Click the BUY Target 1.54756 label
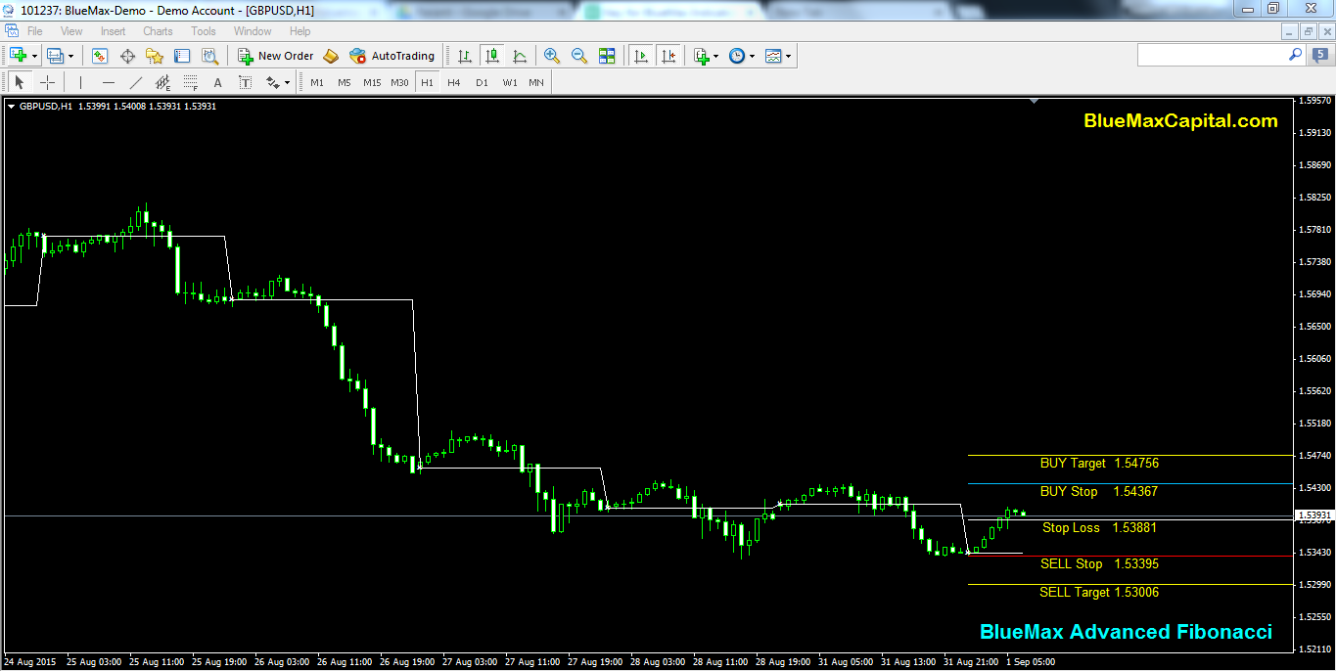This screenshot has width=1336, height=671. (1099, 463)
